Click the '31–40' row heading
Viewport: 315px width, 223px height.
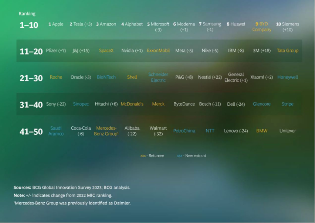click(31, 105)
